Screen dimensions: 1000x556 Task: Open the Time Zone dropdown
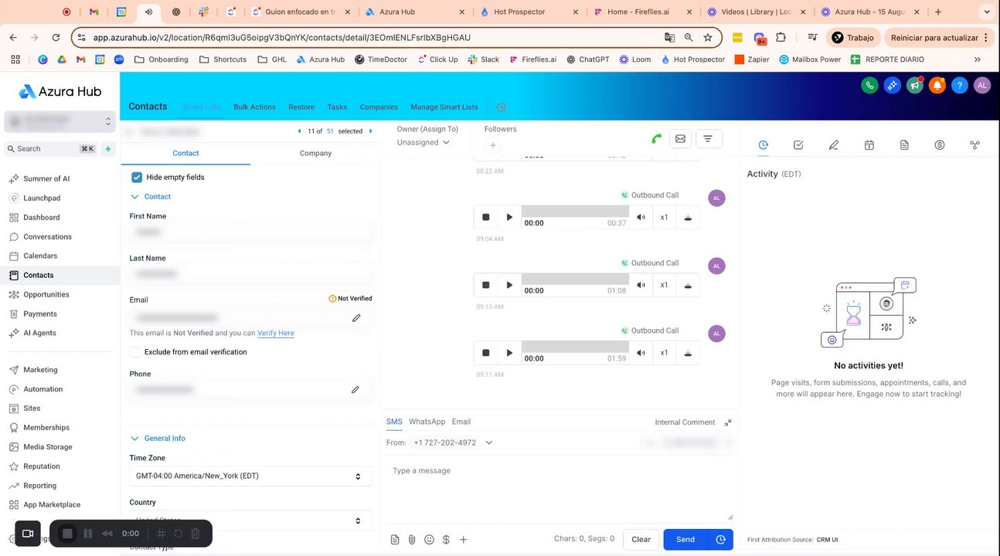coord(250,476)
